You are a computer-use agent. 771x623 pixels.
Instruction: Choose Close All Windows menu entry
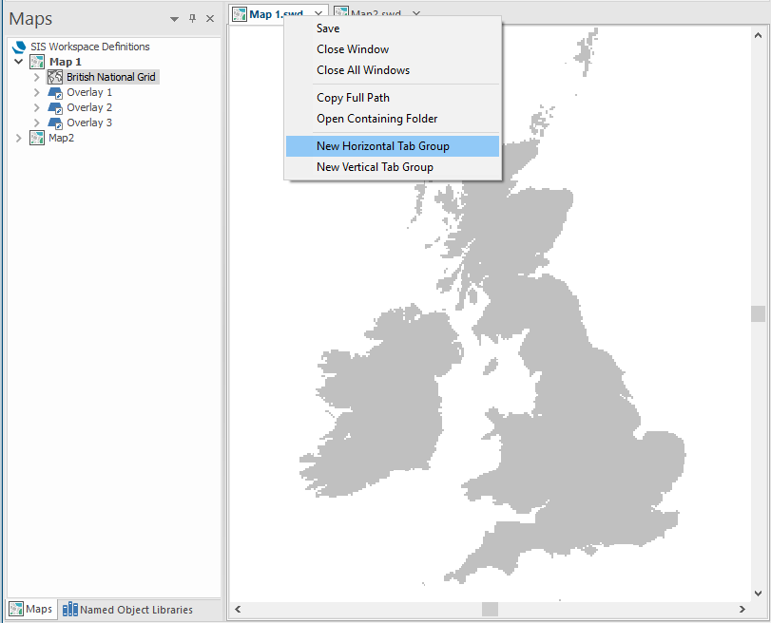click(x=362, y=70)
